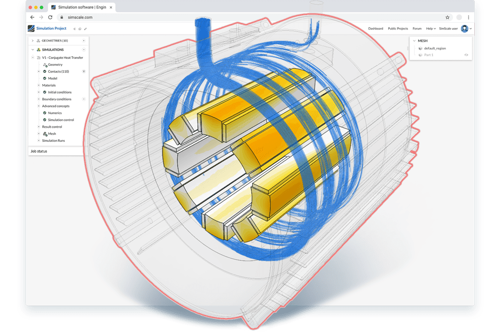Viewport: 500px width, 332px height.
Task: Open the account dropdown beside the avatar
Action: (x=470, y=29)
